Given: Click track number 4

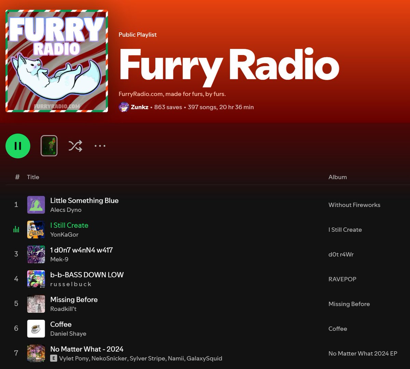Looking at the screenshot, I should click(x=16, y=279).
